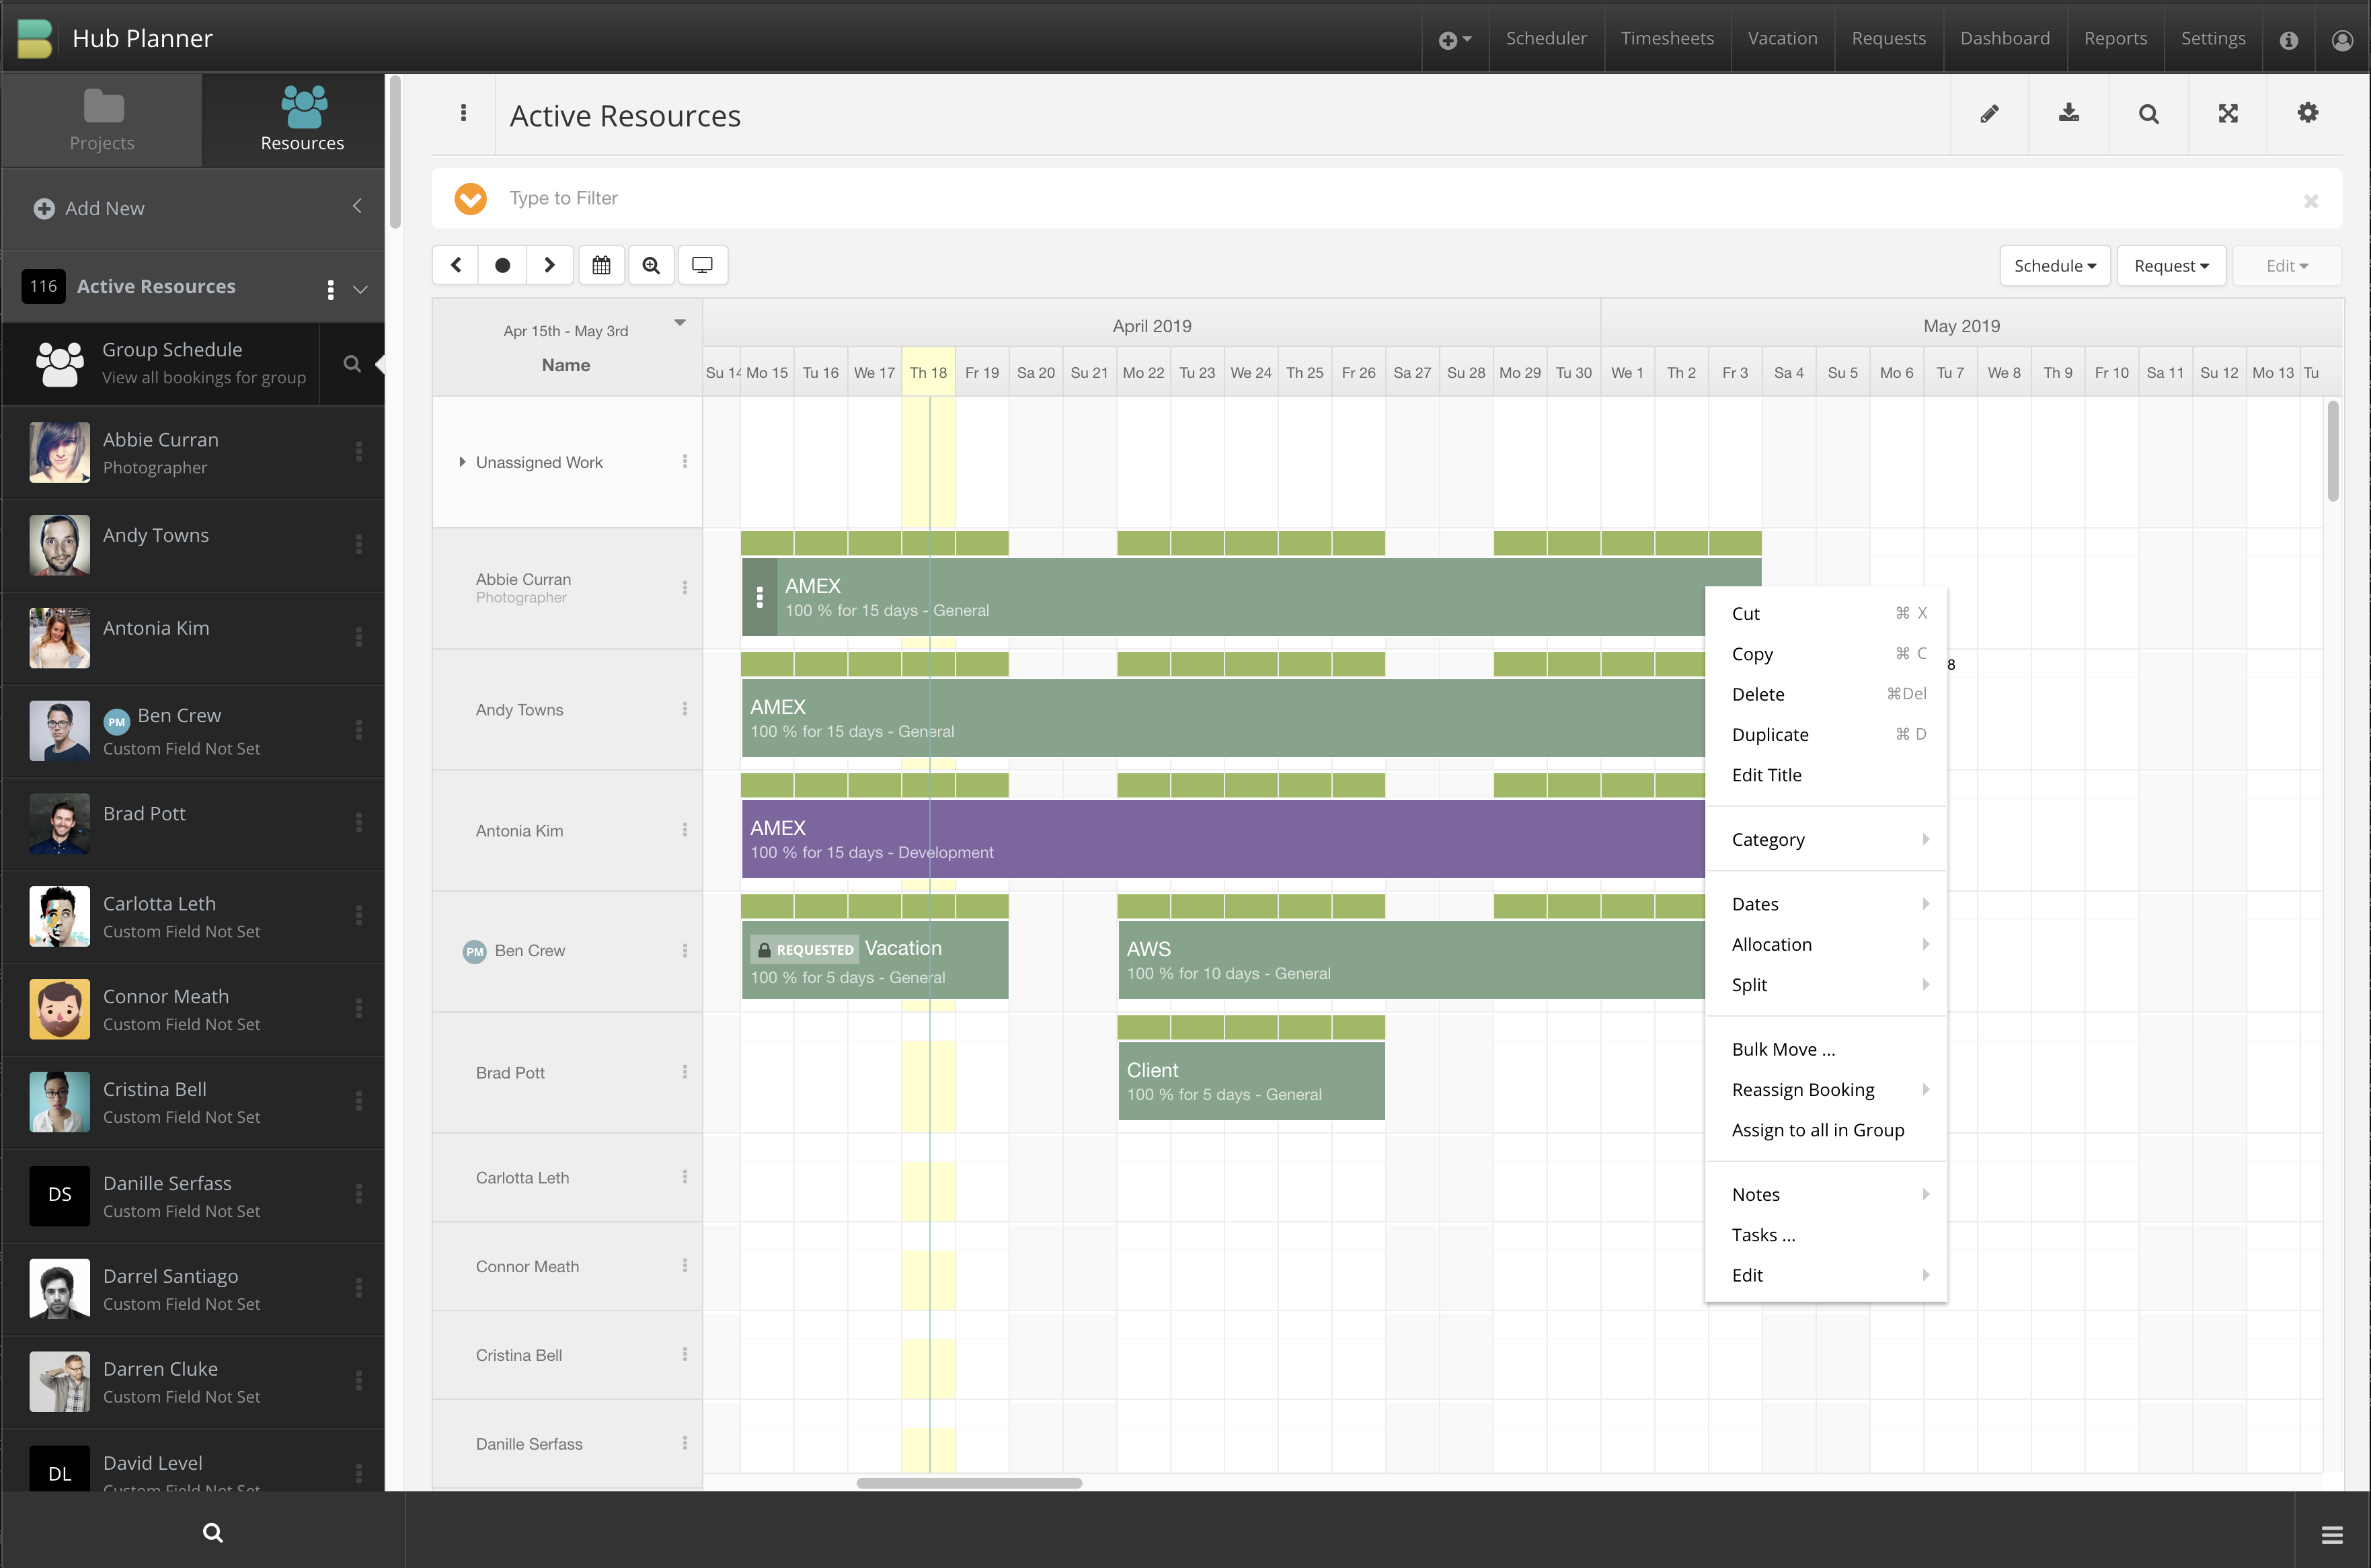Open scheduler settings with the gear icon

coord(2307,113)
